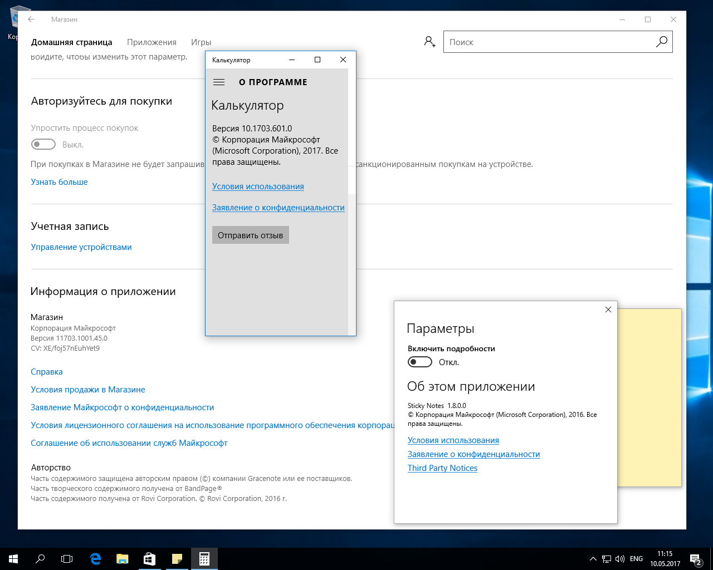Toggle simplified purchase switch in Store

[x=43, y=145]
